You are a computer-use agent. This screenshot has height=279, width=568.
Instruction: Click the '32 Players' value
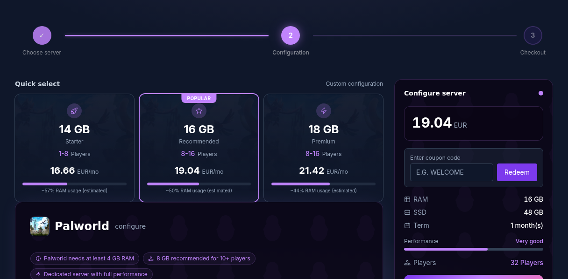[527, 263]
